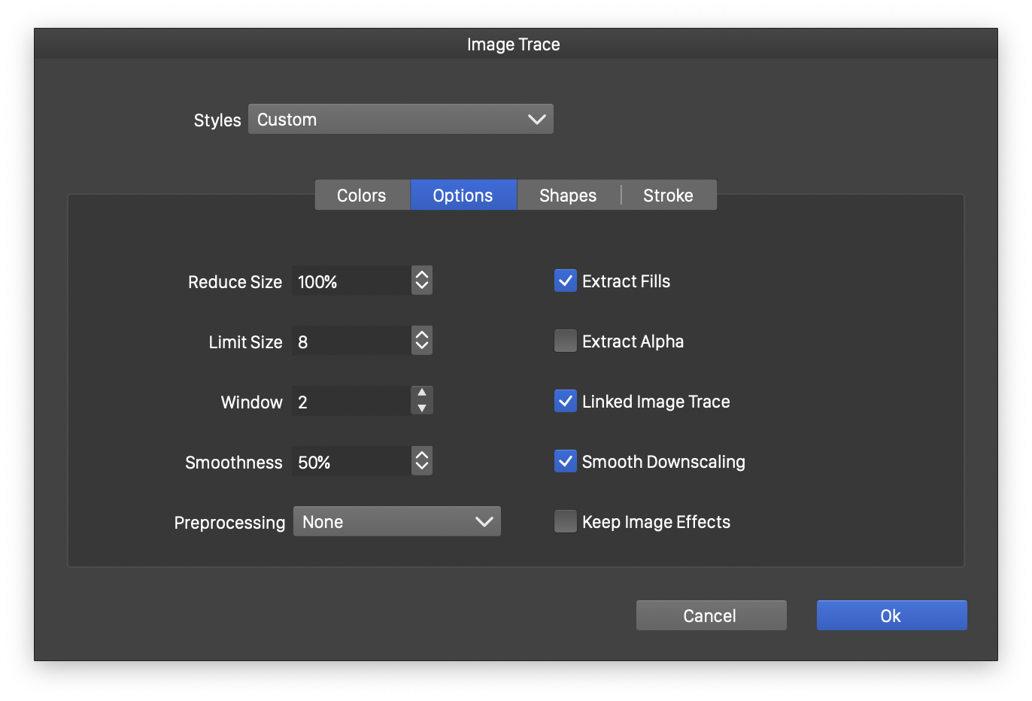Viewport: 1032px width, 701px height.
Task: Toggle the Smooth Downscaling checkbox
Action: coord(566,461)
